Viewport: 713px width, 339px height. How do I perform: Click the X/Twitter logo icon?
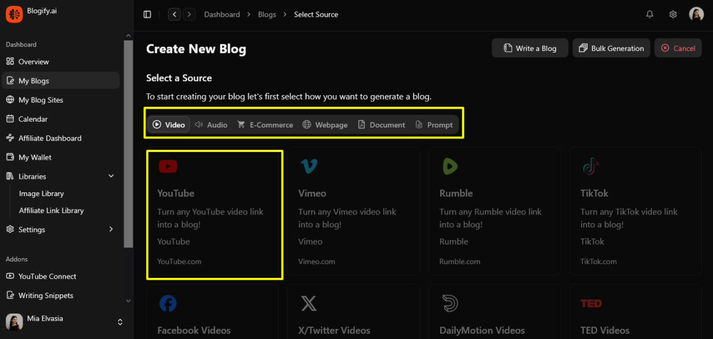(x=308, y=303)
